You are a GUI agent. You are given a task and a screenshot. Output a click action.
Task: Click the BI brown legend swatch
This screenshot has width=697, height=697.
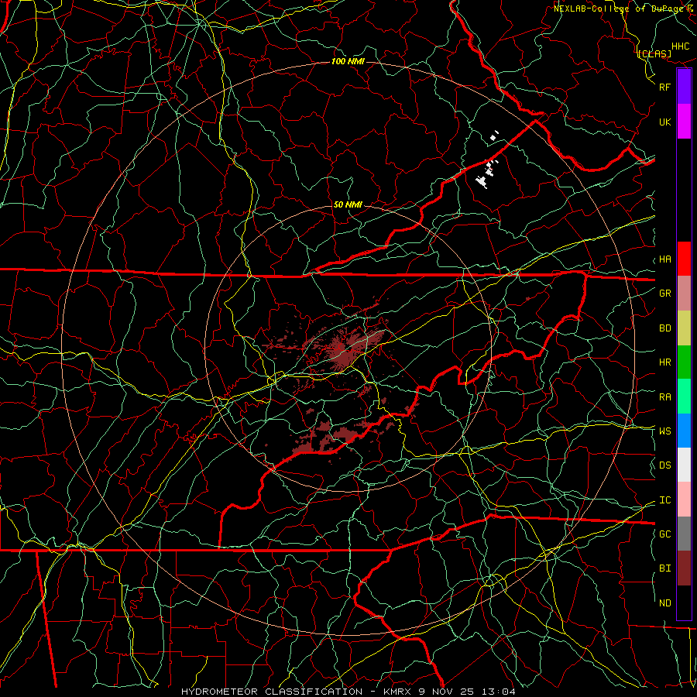click(684, 568)
